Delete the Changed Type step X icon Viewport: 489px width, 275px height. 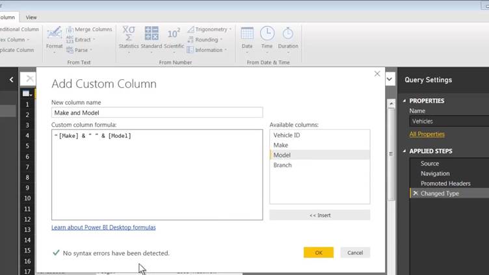(x=416, y=193)
